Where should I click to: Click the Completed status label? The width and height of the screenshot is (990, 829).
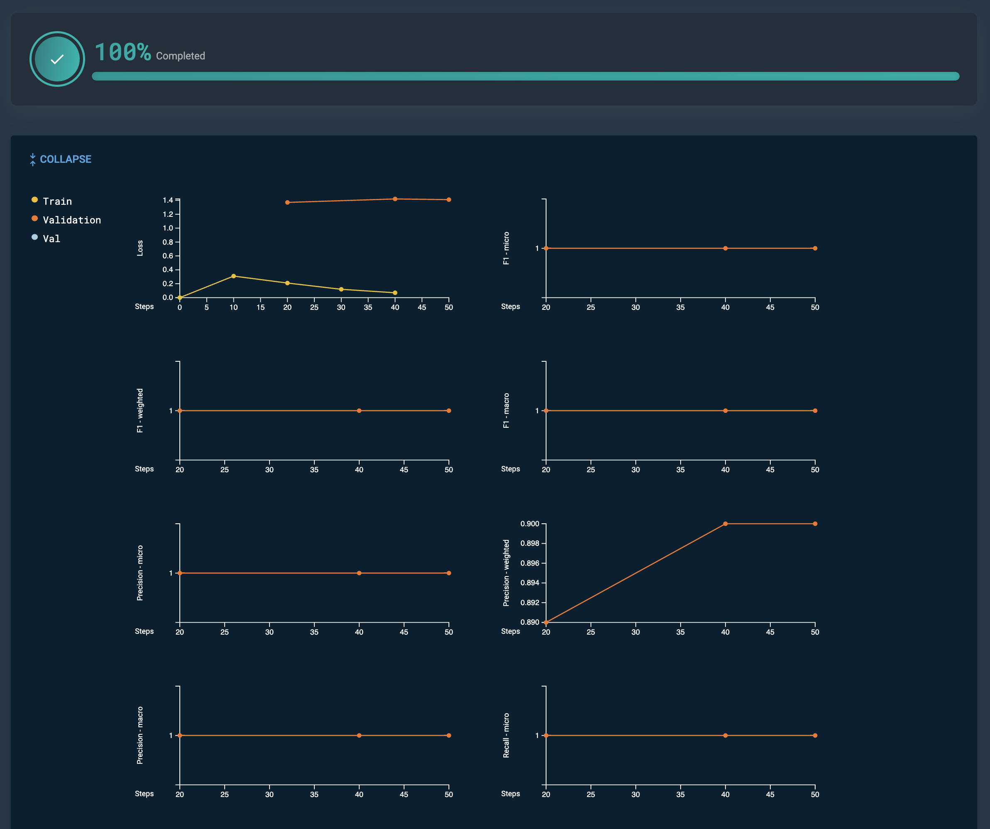tap(181, 56)
